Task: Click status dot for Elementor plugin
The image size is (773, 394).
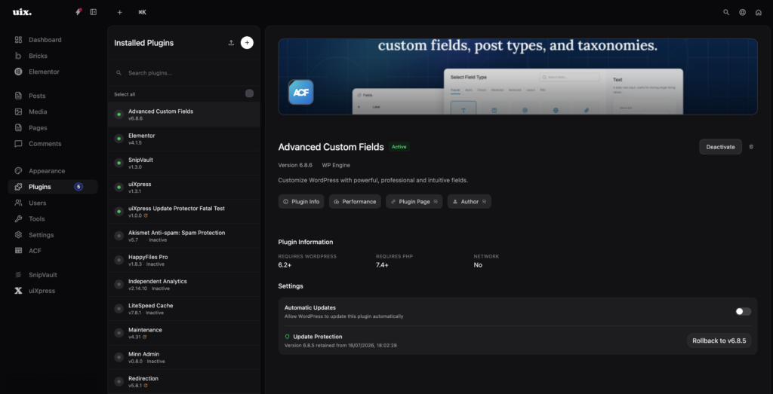Action: point(119,139)
